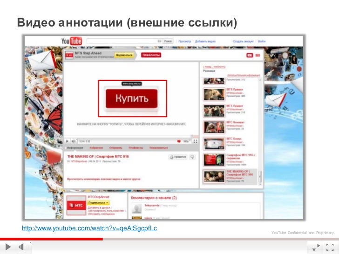Click the thumbs-down dislike icon
339x254 pixels.
[x=192, y=157]
